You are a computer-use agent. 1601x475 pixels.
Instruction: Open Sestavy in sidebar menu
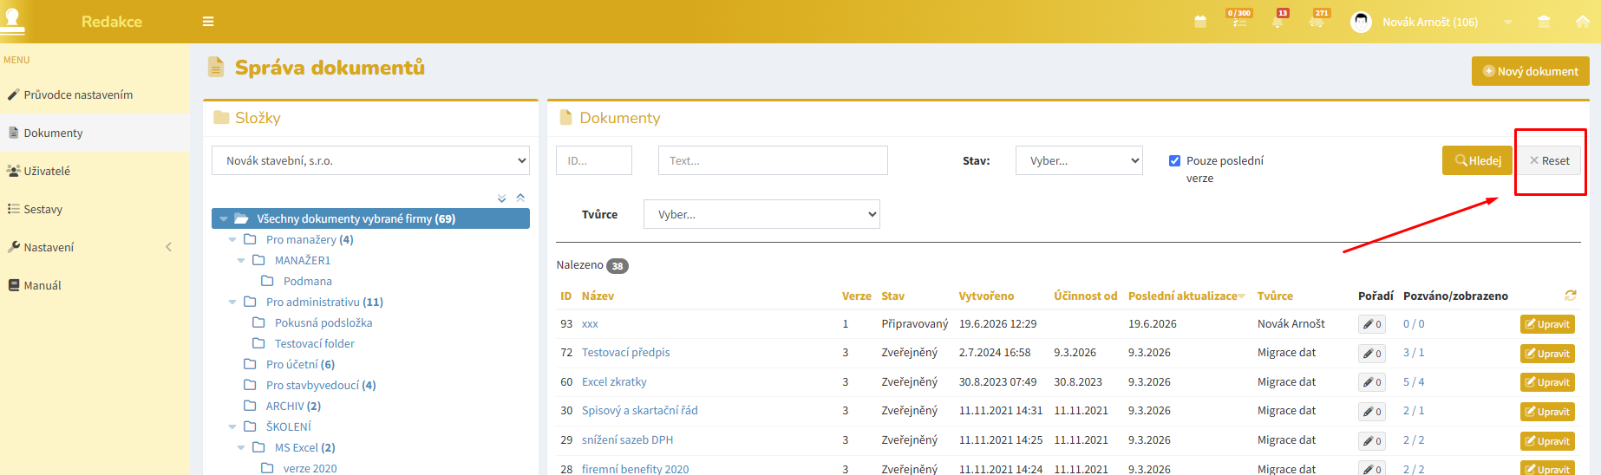click(x=95, y=209)
